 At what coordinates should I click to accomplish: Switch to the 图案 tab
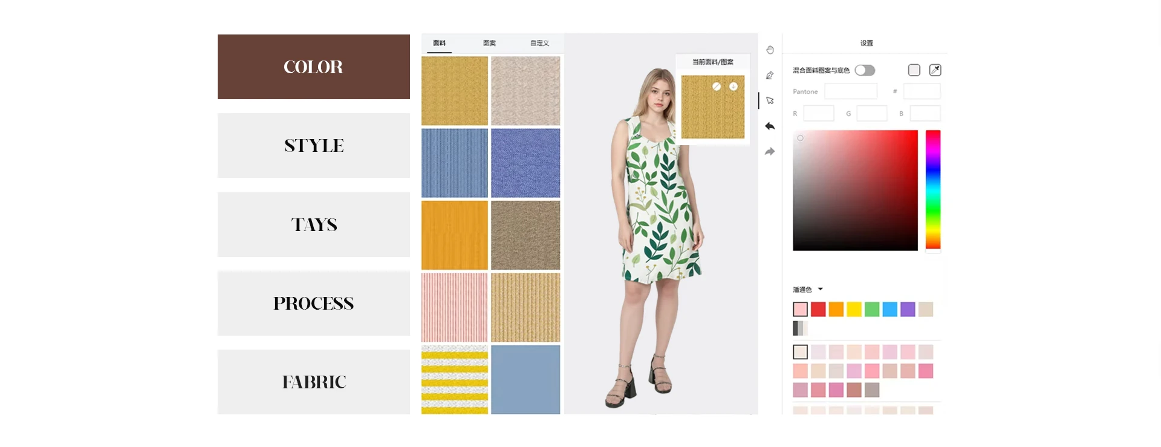coord(489,43)
